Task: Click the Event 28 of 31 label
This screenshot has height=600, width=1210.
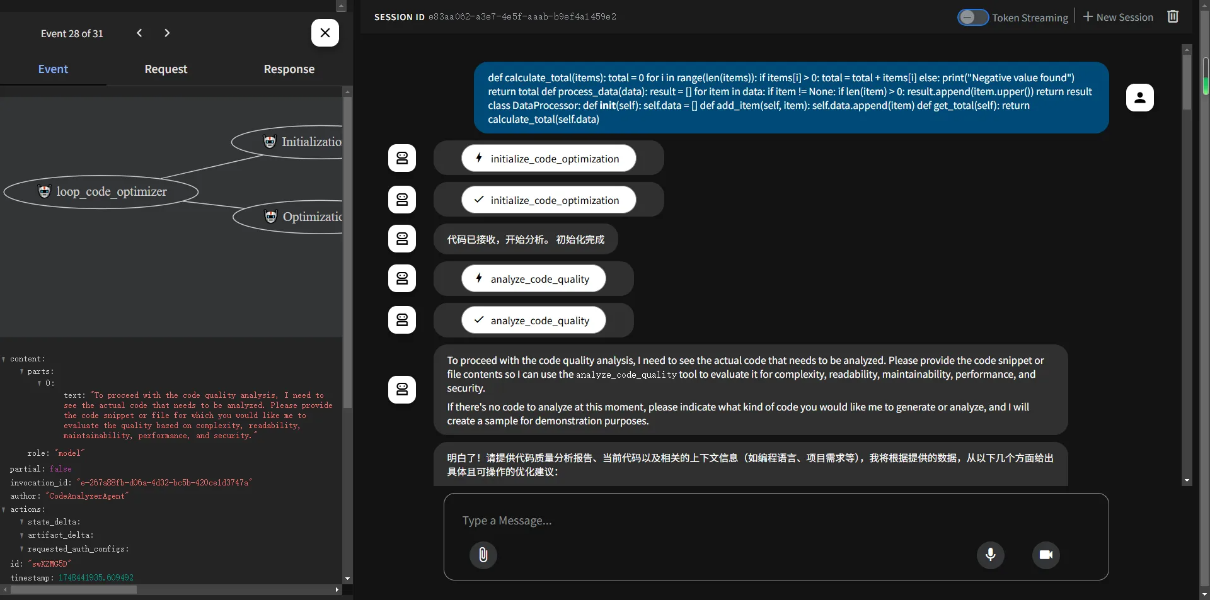Action: (72, 33)
